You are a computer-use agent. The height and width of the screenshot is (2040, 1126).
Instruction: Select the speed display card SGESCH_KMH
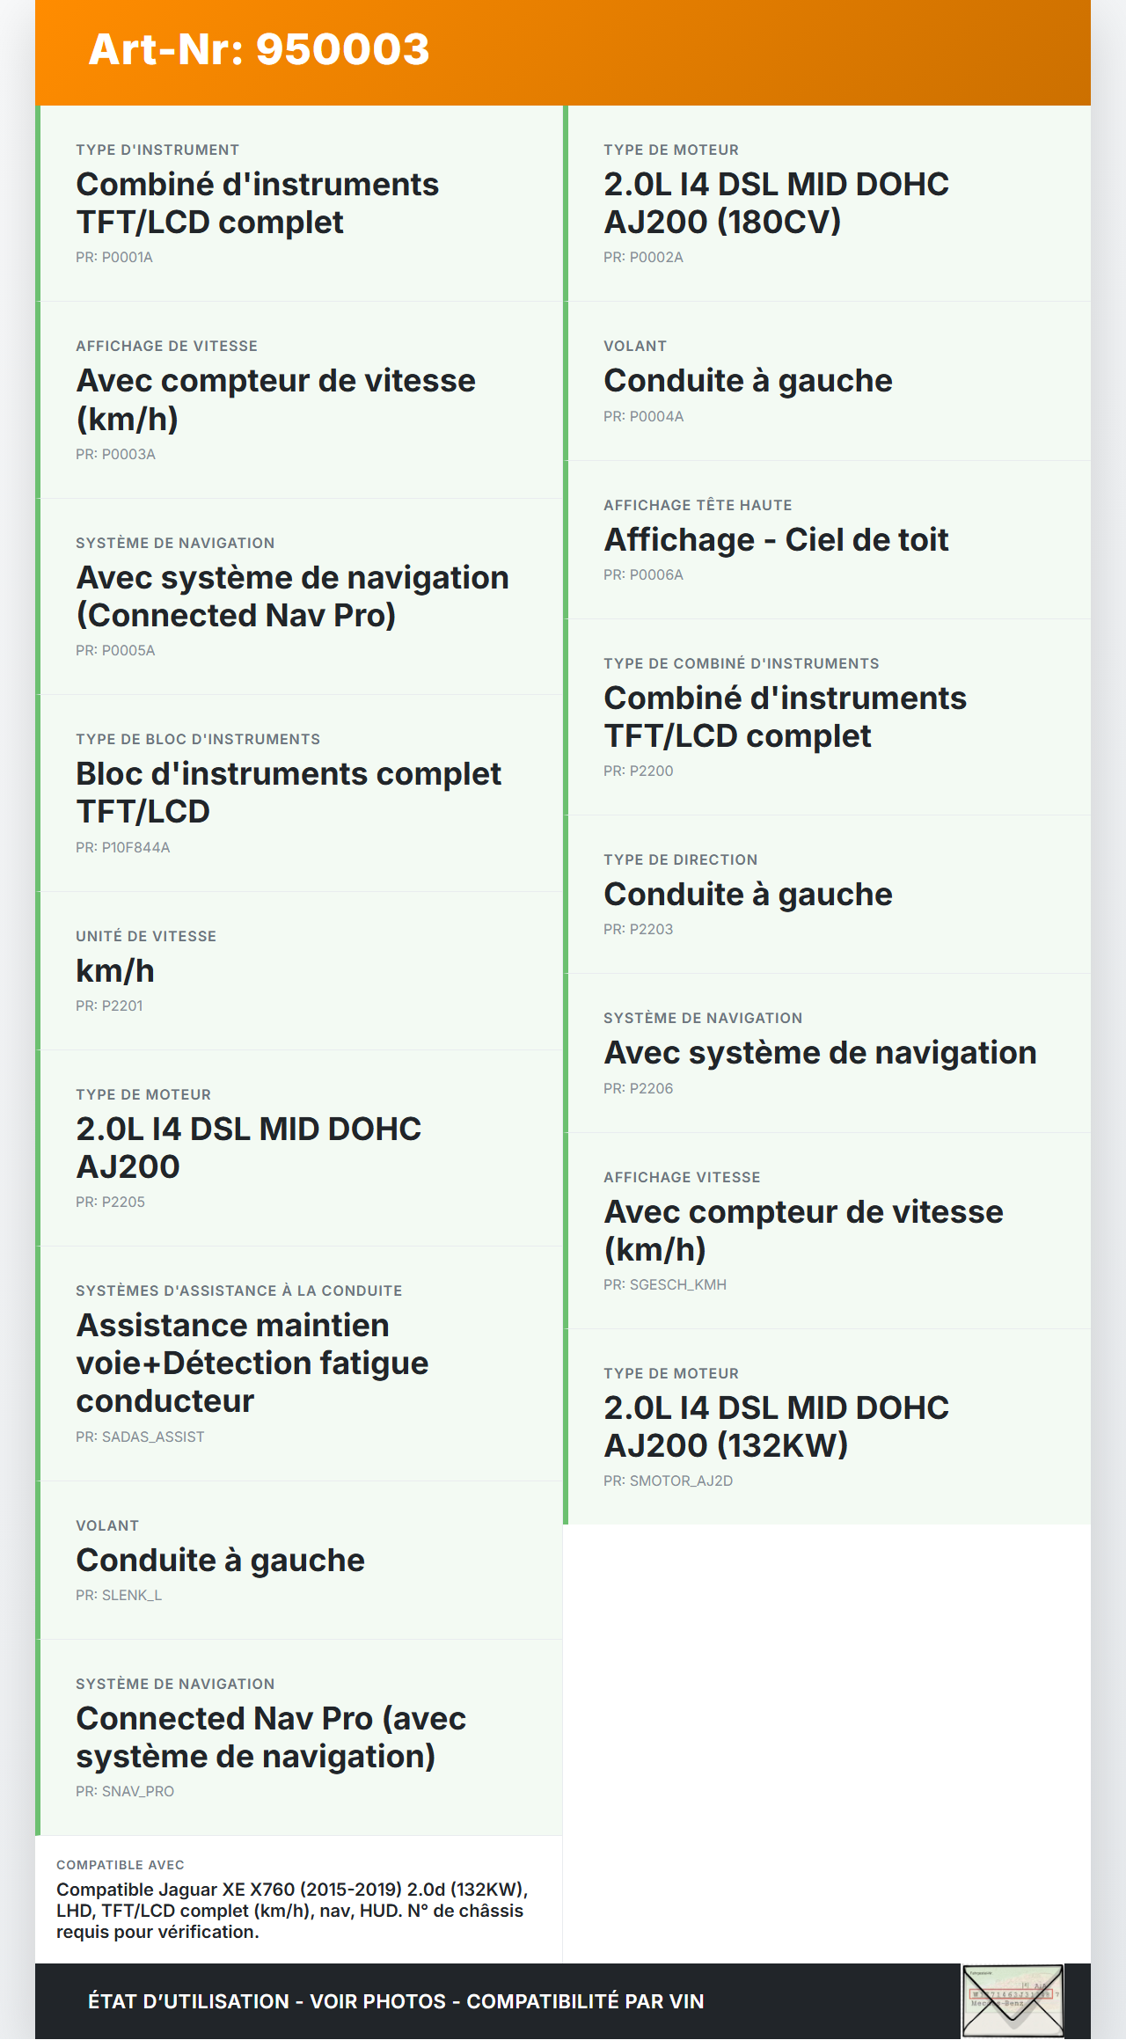[827, 1231]
